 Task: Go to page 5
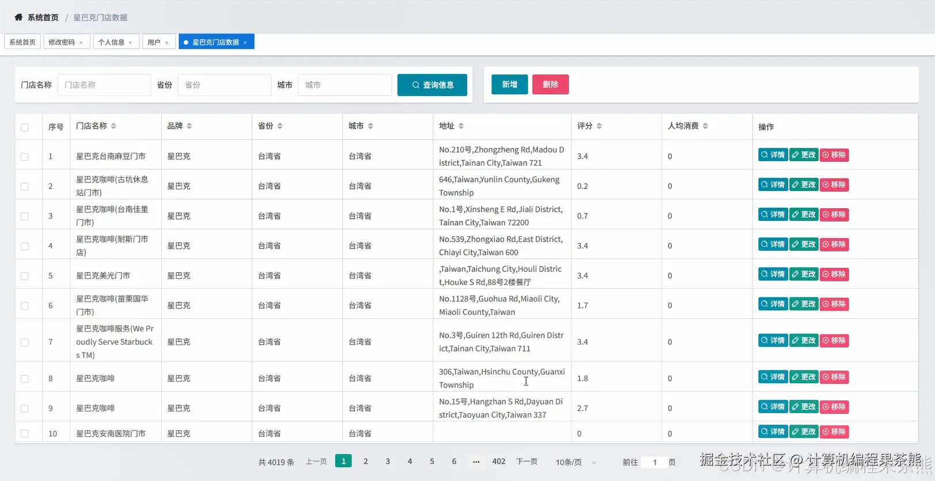pos(432,461)
